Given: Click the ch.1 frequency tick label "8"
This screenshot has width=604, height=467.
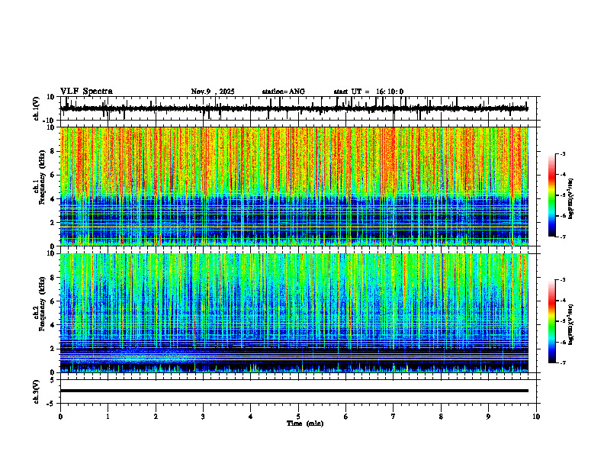Looking at the screenshot, I should (x=53, y=151).
